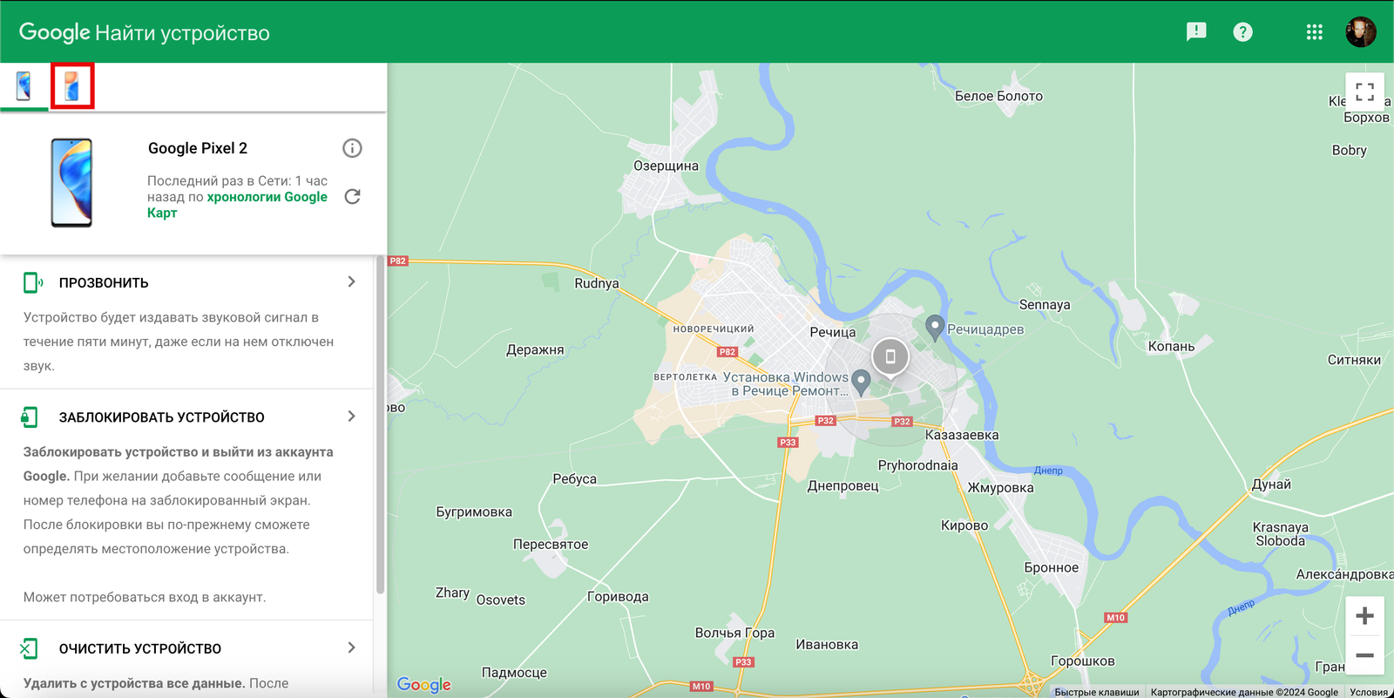Image resolution: width=1394 pixels, height=698 pixels.
Task: Click the ПРОЗВОНИТЬ ring device icon
Action: [32, 282]
